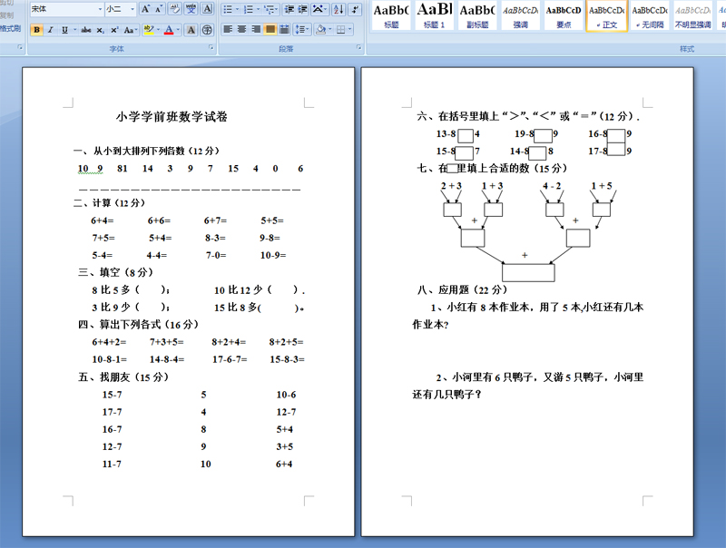726x548 pixels.
Task: Click the line spacing icon
Action: [x=301, y=30]
